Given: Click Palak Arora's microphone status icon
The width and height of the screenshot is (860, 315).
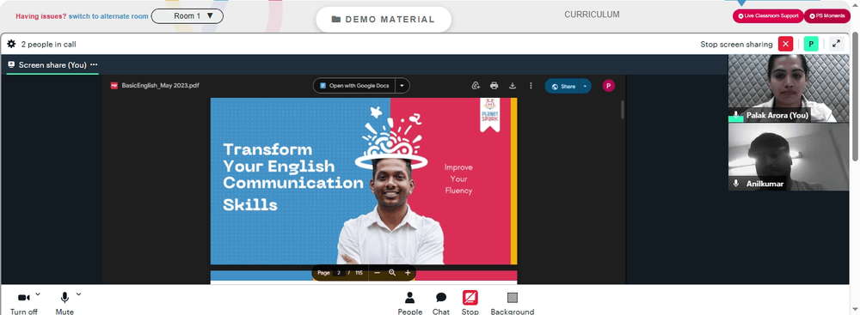Looking at the screenshot, I should point(736,115).
